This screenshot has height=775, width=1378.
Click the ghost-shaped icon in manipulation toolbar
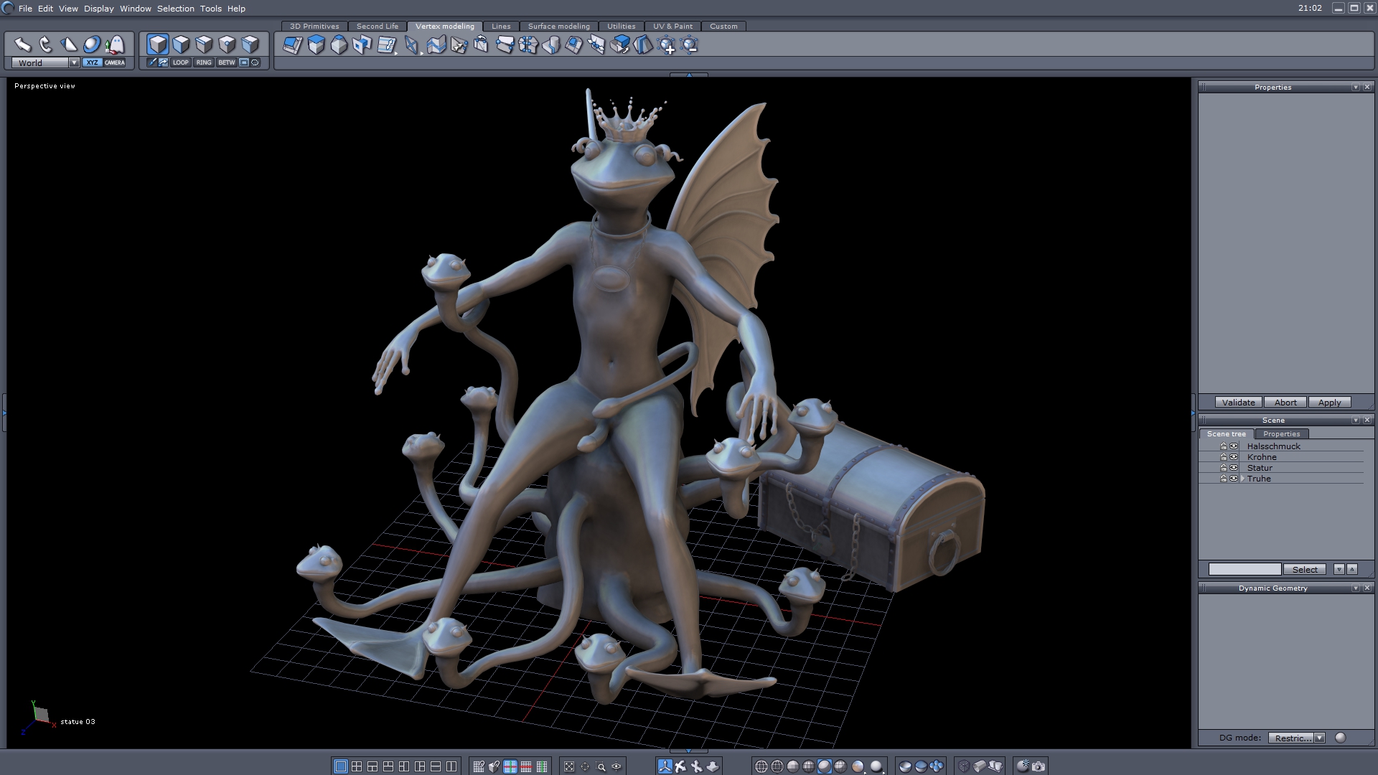(115, 45)
